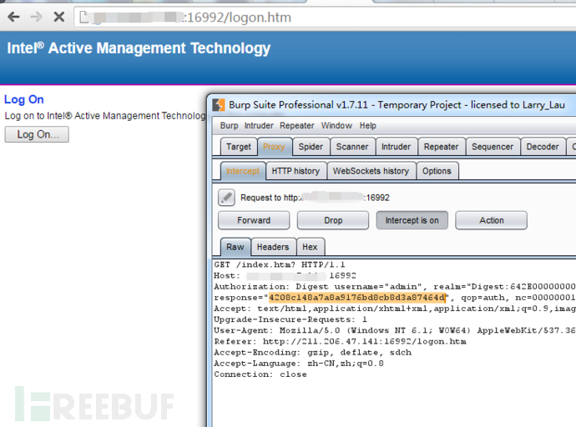This screenshot has height=427, width=576.
Task: Switch to the Hex view tab
Action: pos(310,247)
